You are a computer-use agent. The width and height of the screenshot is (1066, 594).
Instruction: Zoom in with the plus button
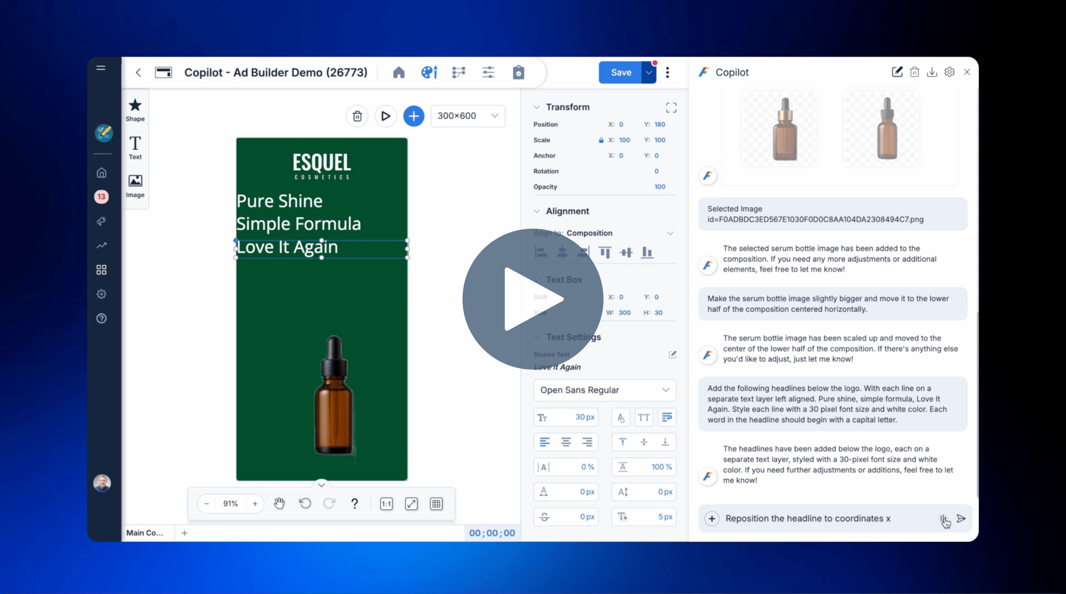(x=255, y=504)
